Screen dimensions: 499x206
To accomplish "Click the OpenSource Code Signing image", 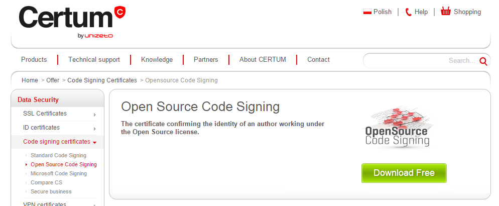I will [397, 127].
